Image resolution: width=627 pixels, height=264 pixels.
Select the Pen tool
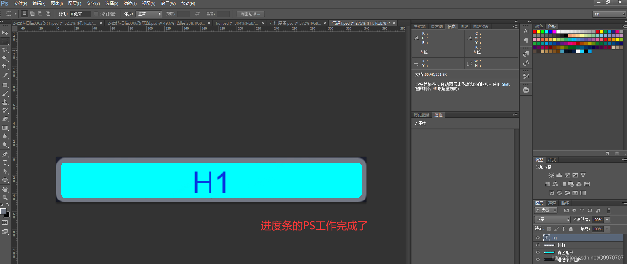pos(5,154)
